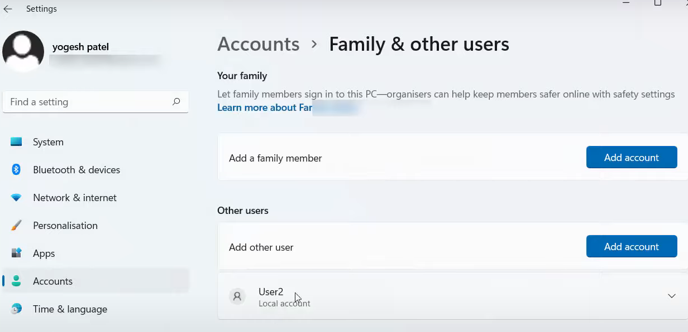Maximize the Settings window
Screen dimensions: 688x332
[658, 3]
